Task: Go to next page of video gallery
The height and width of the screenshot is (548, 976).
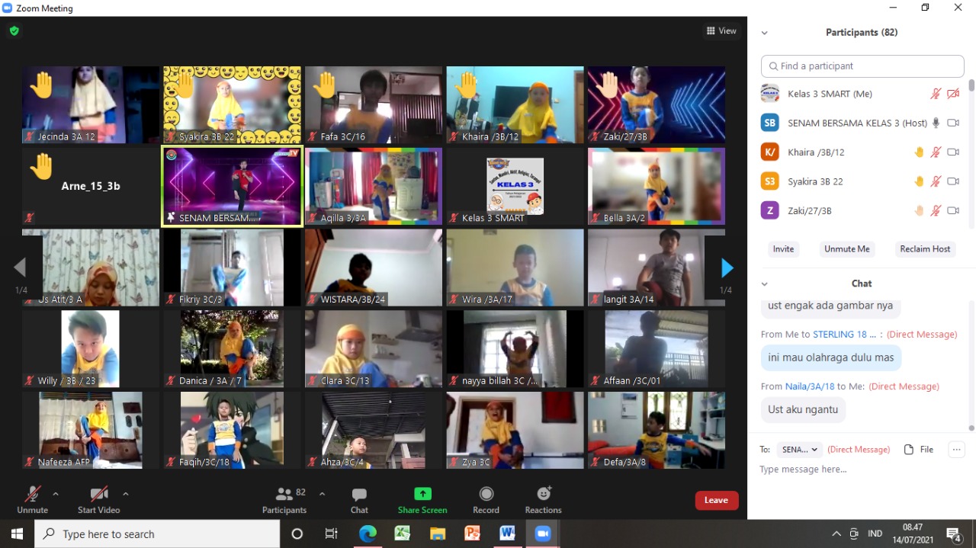Action: (x=727, y=268)
